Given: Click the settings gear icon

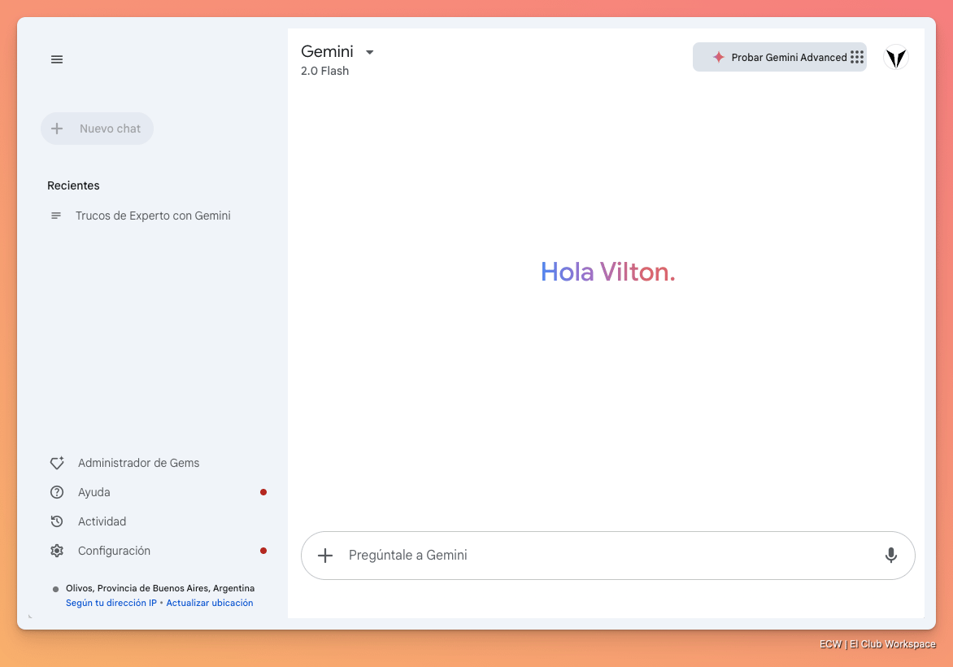Looking at the screenshot, I should pyautogui.click(x=57, y=551).
